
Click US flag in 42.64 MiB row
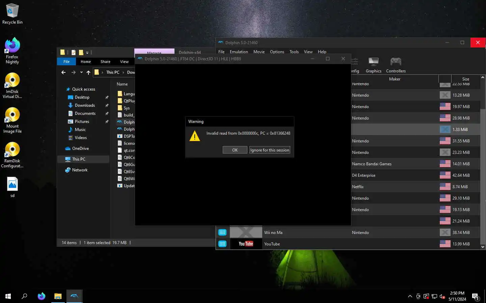point(445,175)
